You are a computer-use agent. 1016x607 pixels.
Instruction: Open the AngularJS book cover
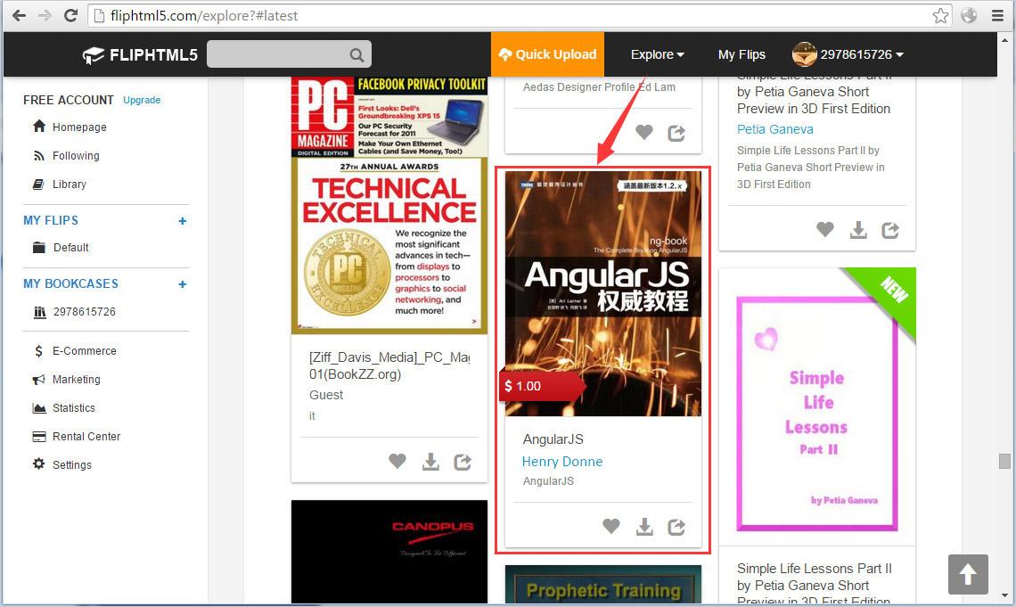pos(603,293)
